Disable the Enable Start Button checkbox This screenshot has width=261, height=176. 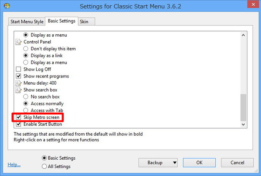point(18,124)
